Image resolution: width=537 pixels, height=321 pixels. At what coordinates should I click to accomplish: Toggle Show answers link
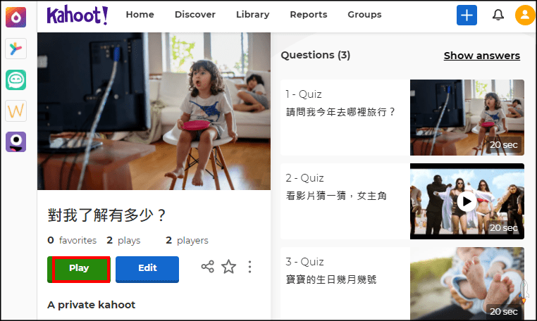481,56
